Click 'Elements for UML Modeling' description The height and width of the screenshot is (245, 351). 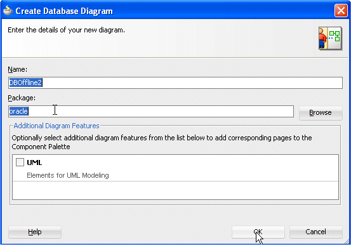coord(68,175)
